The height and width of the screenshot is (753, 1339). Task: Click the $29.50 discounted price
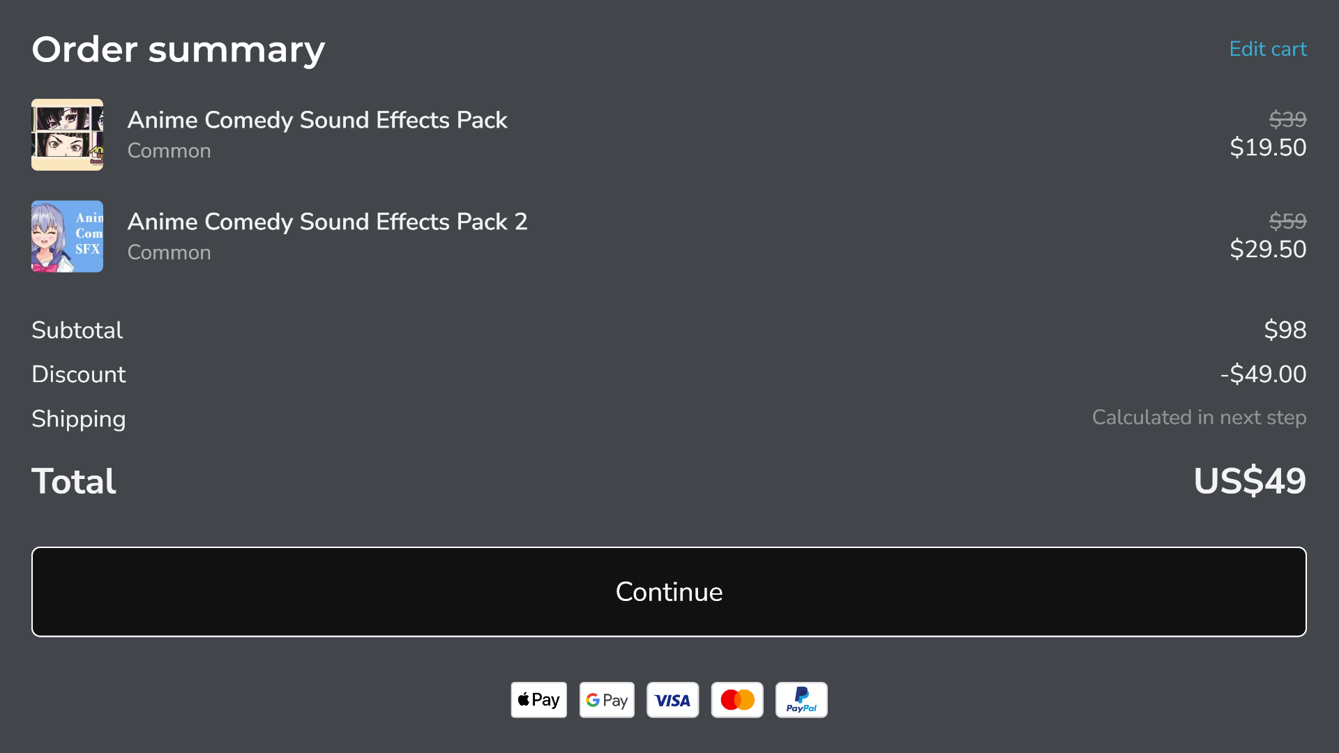click(x=1267, y=250)
